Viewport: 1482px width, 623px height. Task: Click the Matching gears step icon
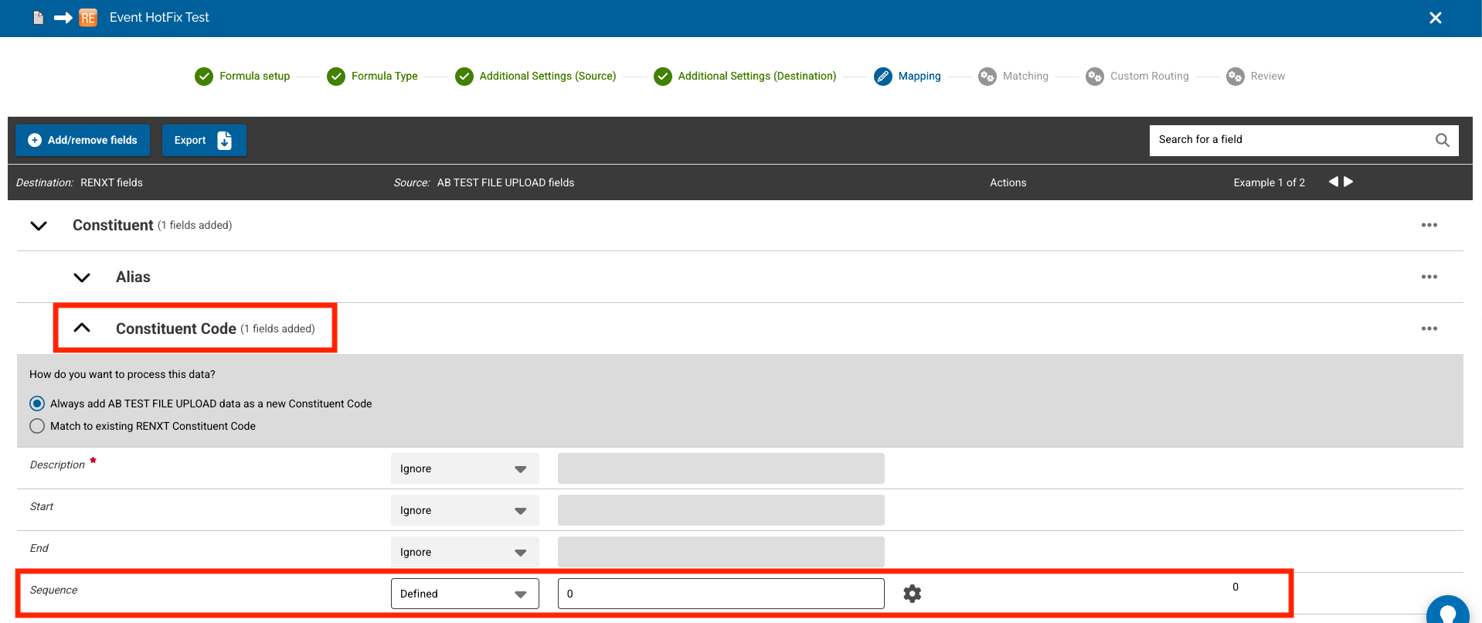[x=987, y=77]
